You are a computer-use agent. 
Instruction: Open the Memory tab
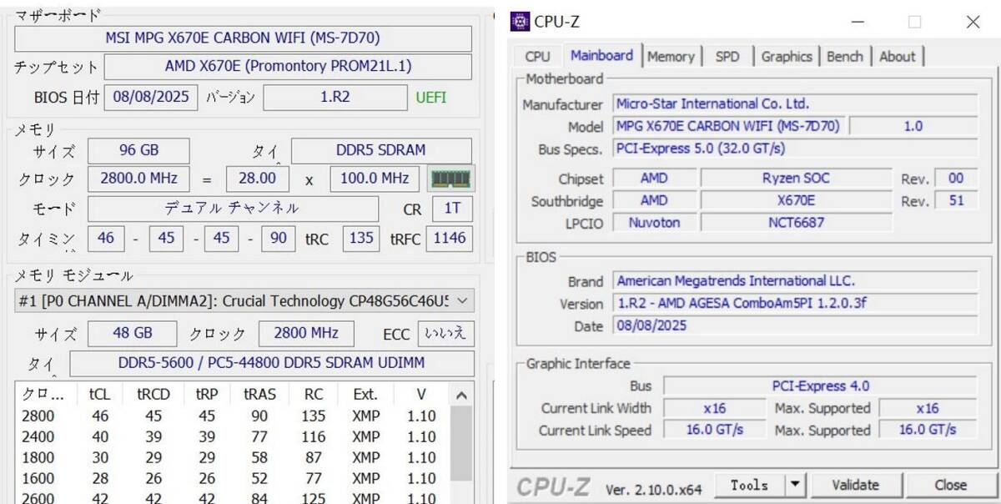point(671,57)
